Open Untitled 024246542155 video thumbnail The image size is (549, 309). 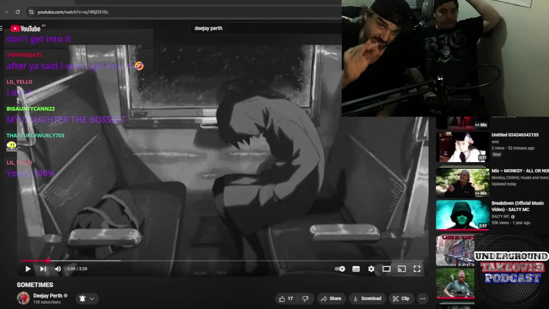pos(462,147)
